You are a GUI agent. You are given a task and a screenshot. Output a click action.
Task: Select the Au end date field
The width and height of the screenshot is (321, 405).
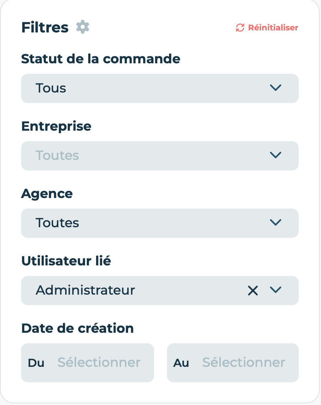[x=233, y=363]
